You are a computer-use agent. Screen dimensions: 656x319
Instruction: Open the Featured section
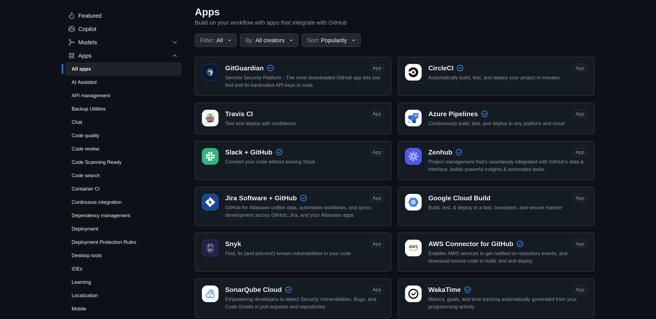123,16
